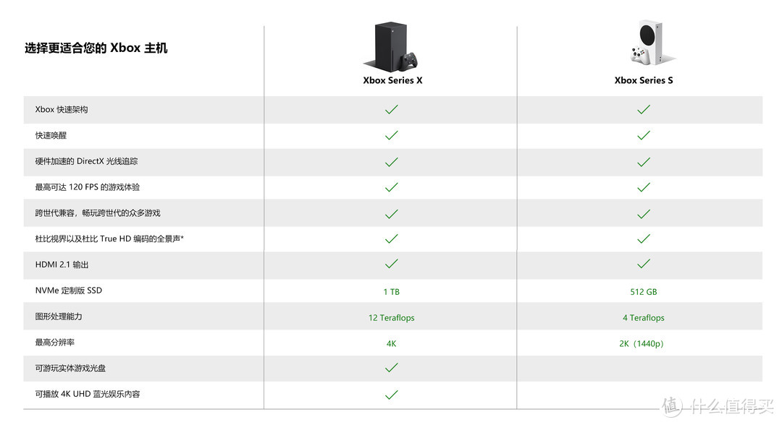This screenshot has height=425, width=782.
Task: Click the 4 Teraflops value
Action: click(644, 317)
